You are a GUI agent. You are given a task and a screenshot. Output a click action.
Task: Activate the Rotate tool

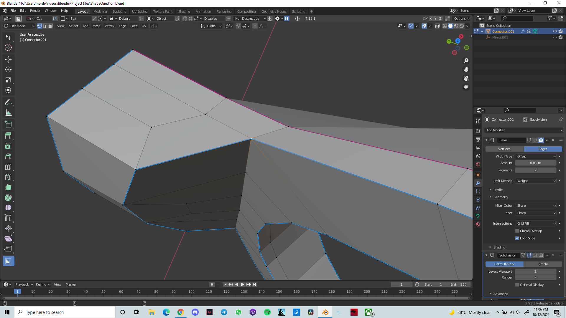(8, 70)
